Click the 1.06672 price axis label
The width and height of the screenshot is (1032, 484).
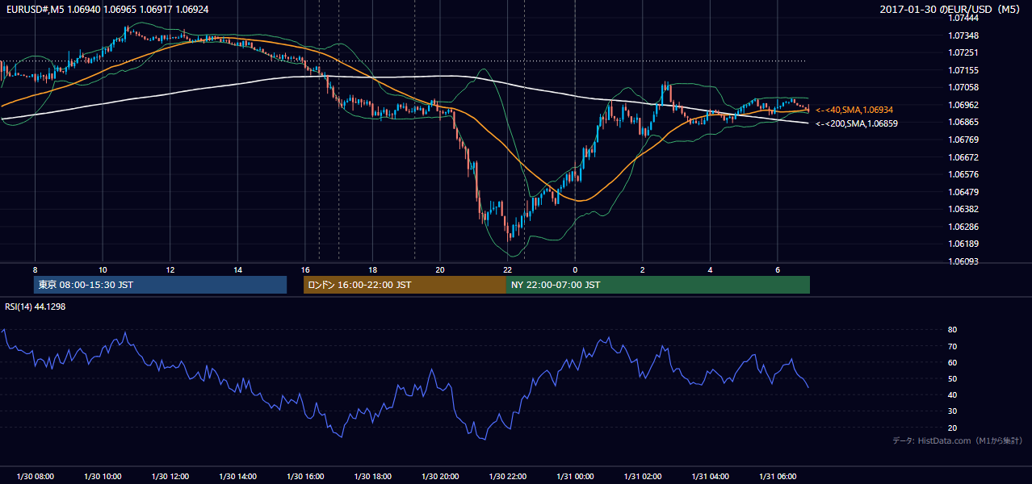click(963, 157)
